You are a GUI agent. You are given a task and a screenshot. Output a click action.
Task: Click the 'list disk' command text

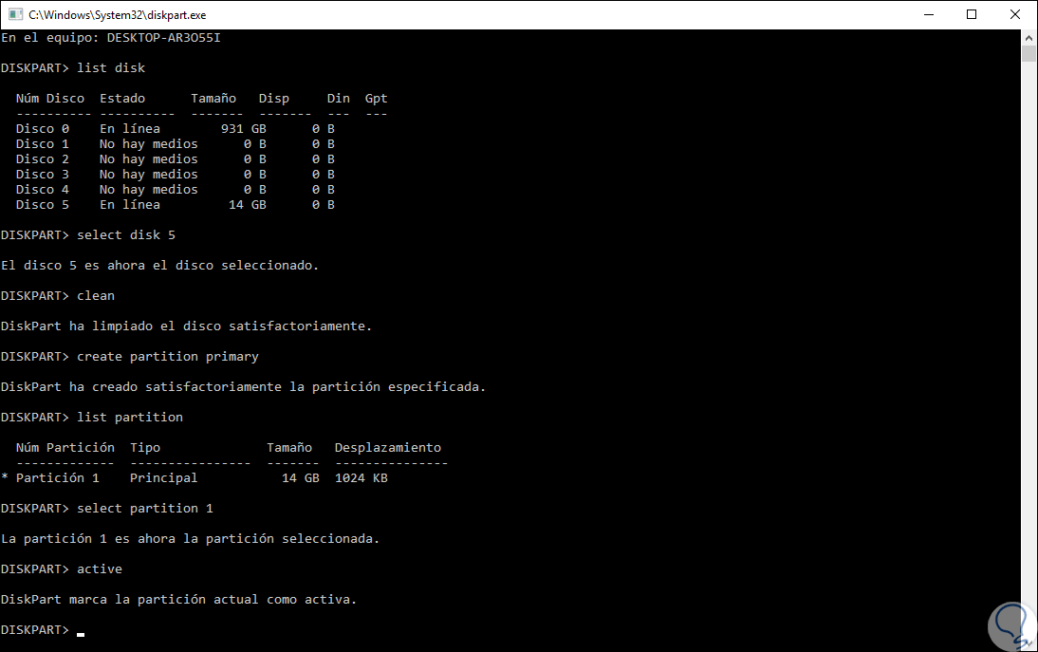pos(111,68)
